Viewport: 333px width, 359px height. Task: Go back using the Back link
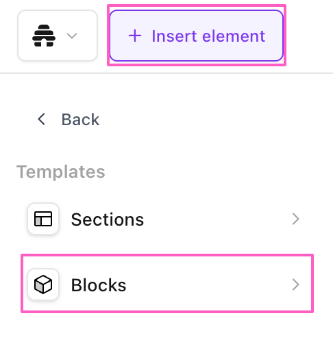[69, 119]
